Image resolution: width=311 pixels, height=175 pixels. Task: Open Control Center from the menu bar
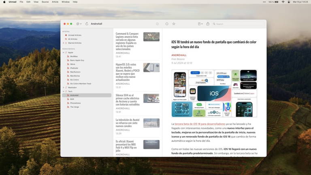click(x=289, y=2)
